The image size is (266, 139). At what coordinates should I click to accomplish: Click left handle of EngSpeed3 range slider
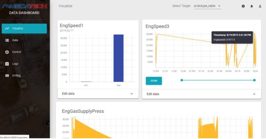(x=181, y=80)
